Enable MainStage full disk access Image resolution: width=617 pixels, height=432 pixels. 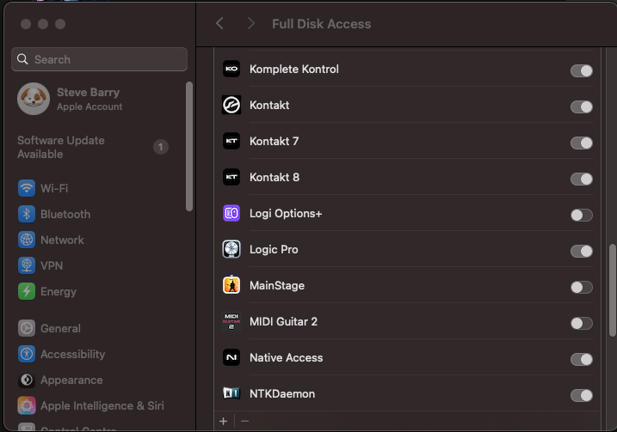tap(581, 288)
